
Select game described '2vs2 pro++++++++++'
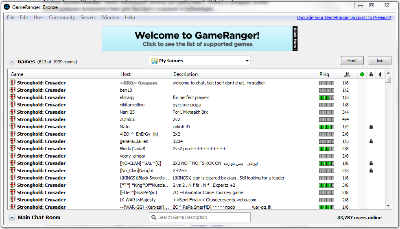[196, 149]
